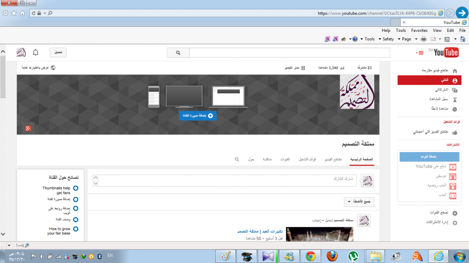Screen dimensions: 469x263
Task: Click the notifications bell icon
Action: [36, 52]
